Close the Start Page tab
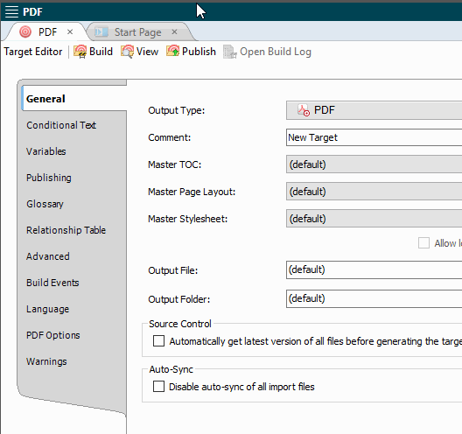462x434 pixels. [x=174, y=31]
